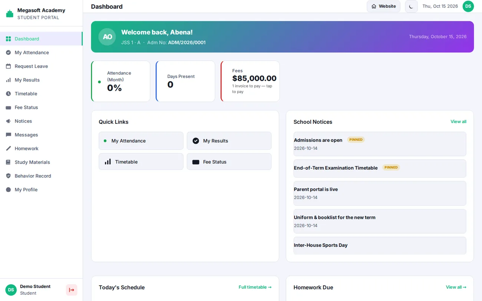Click the Behavior Record shield icon
This screenshot has width=482, height=301.
pos(8,176)
